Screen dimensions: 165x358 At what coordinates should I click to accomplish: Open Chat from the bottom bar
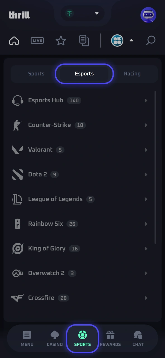point(138,338)
